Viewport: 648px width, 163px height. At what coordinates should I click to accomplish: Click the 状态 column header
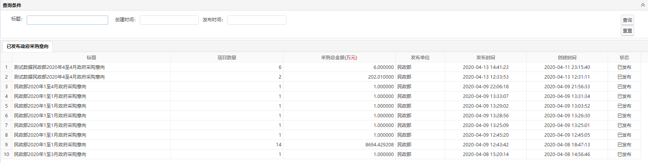[624, 58]
